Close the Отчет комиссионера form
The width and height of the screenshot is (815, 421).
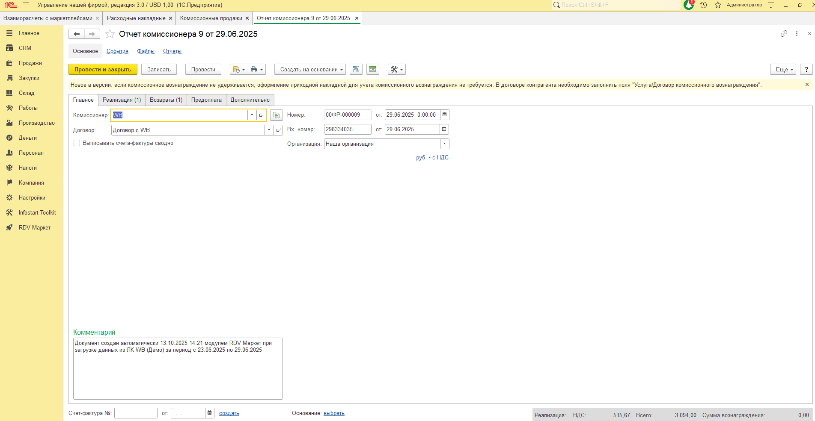809,33
